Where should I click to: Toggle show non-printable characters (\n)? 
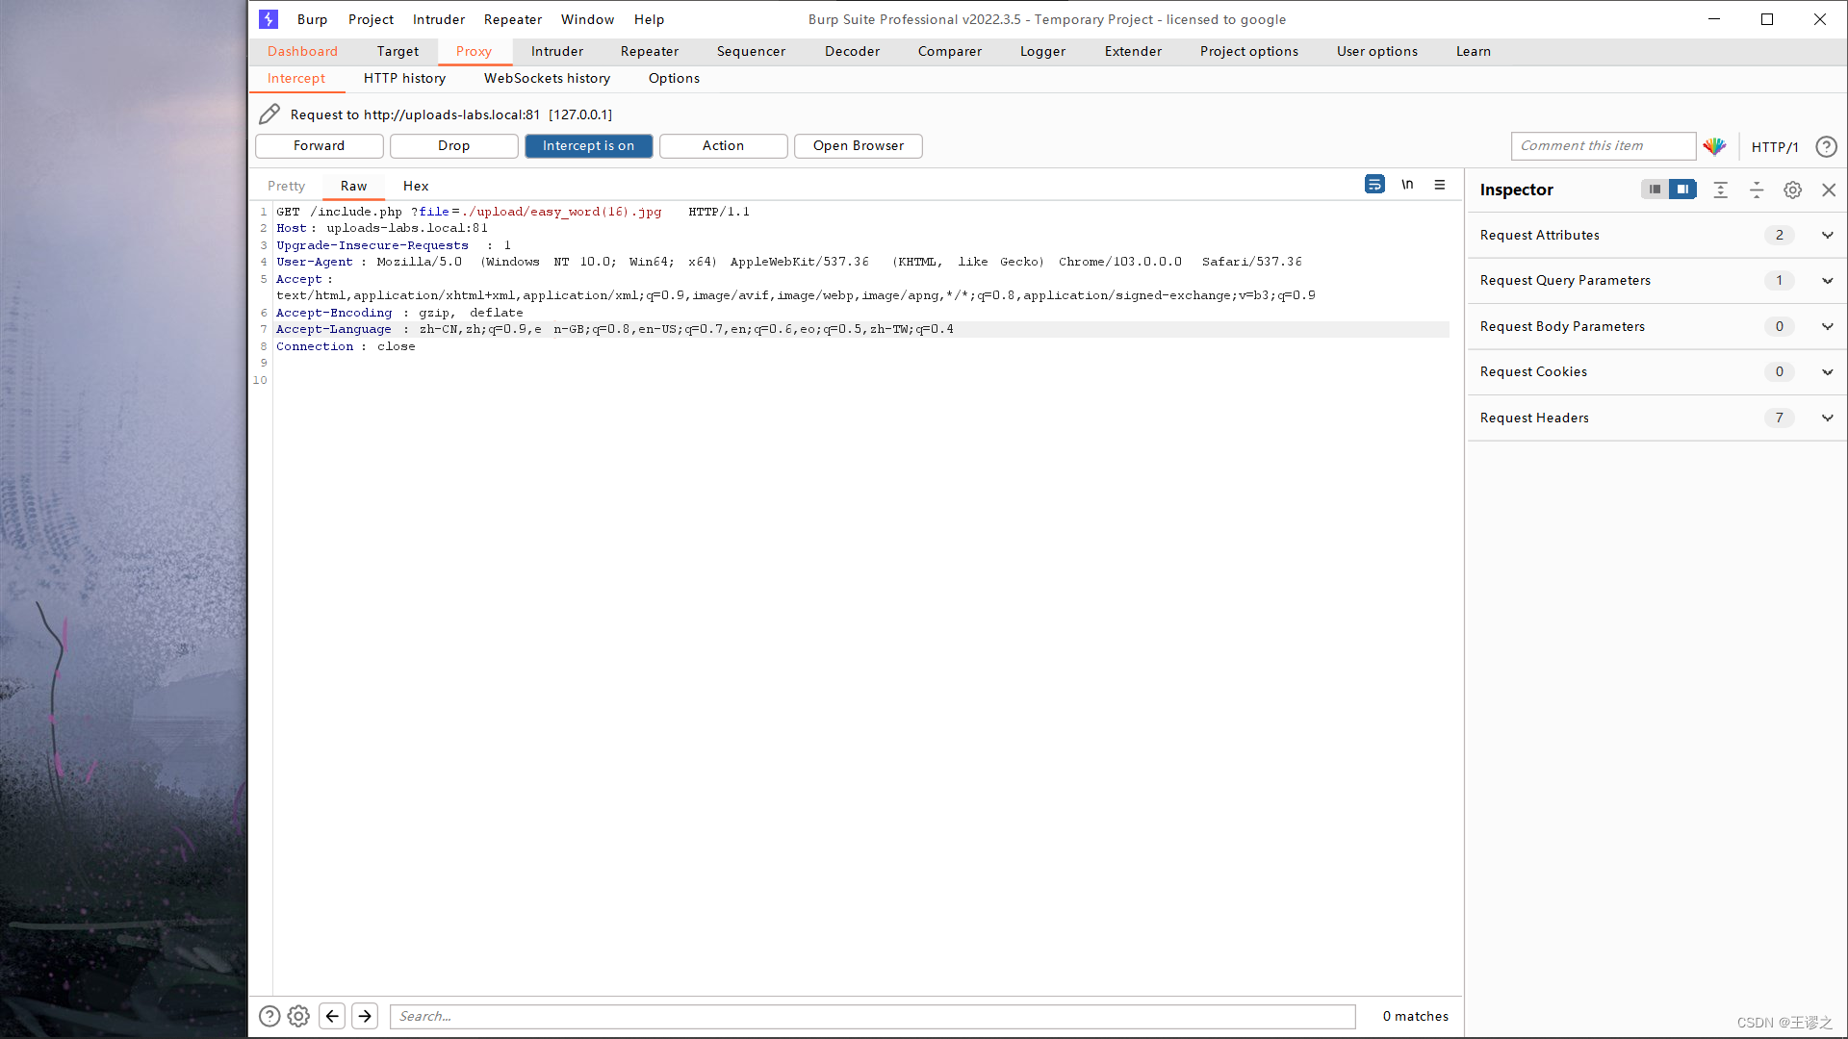(x=1407, y=185)
